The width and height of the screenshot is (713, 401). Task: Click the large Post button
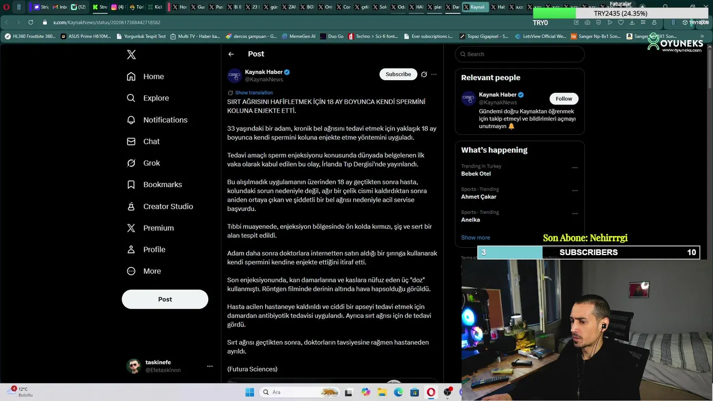165,299
